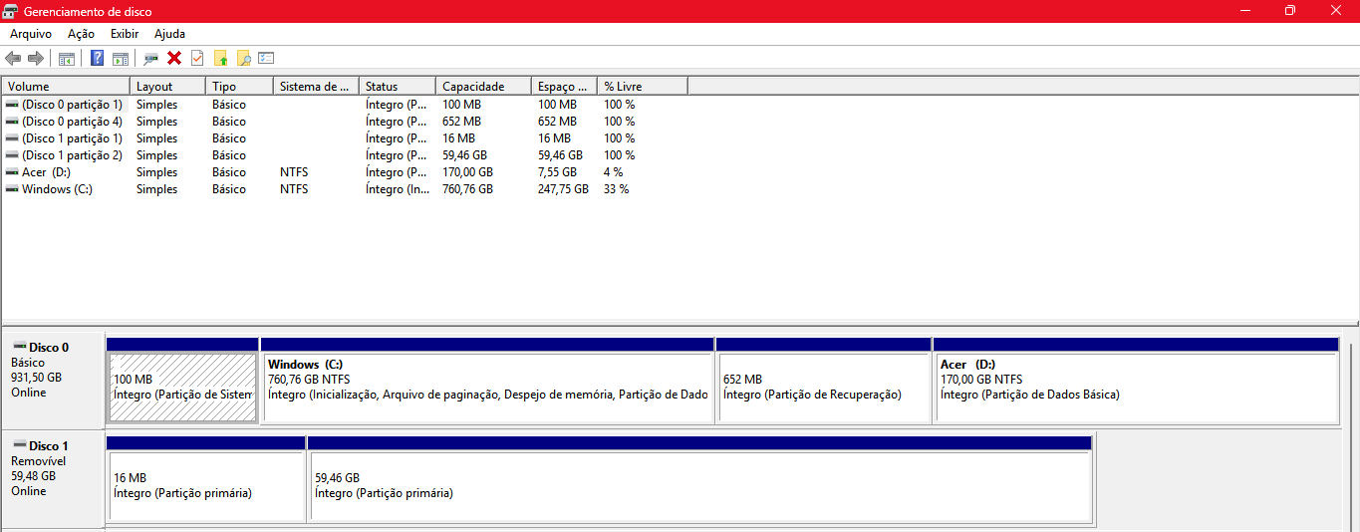1360x532 pixels.
Task: Open the Arquivo menu
Action: point(31,34)
